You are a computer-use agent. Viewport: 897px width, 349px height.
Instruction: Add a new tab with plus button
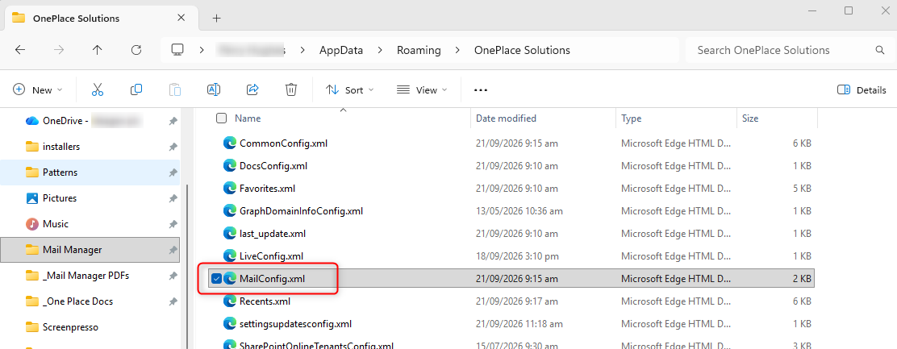coord(216,19)
